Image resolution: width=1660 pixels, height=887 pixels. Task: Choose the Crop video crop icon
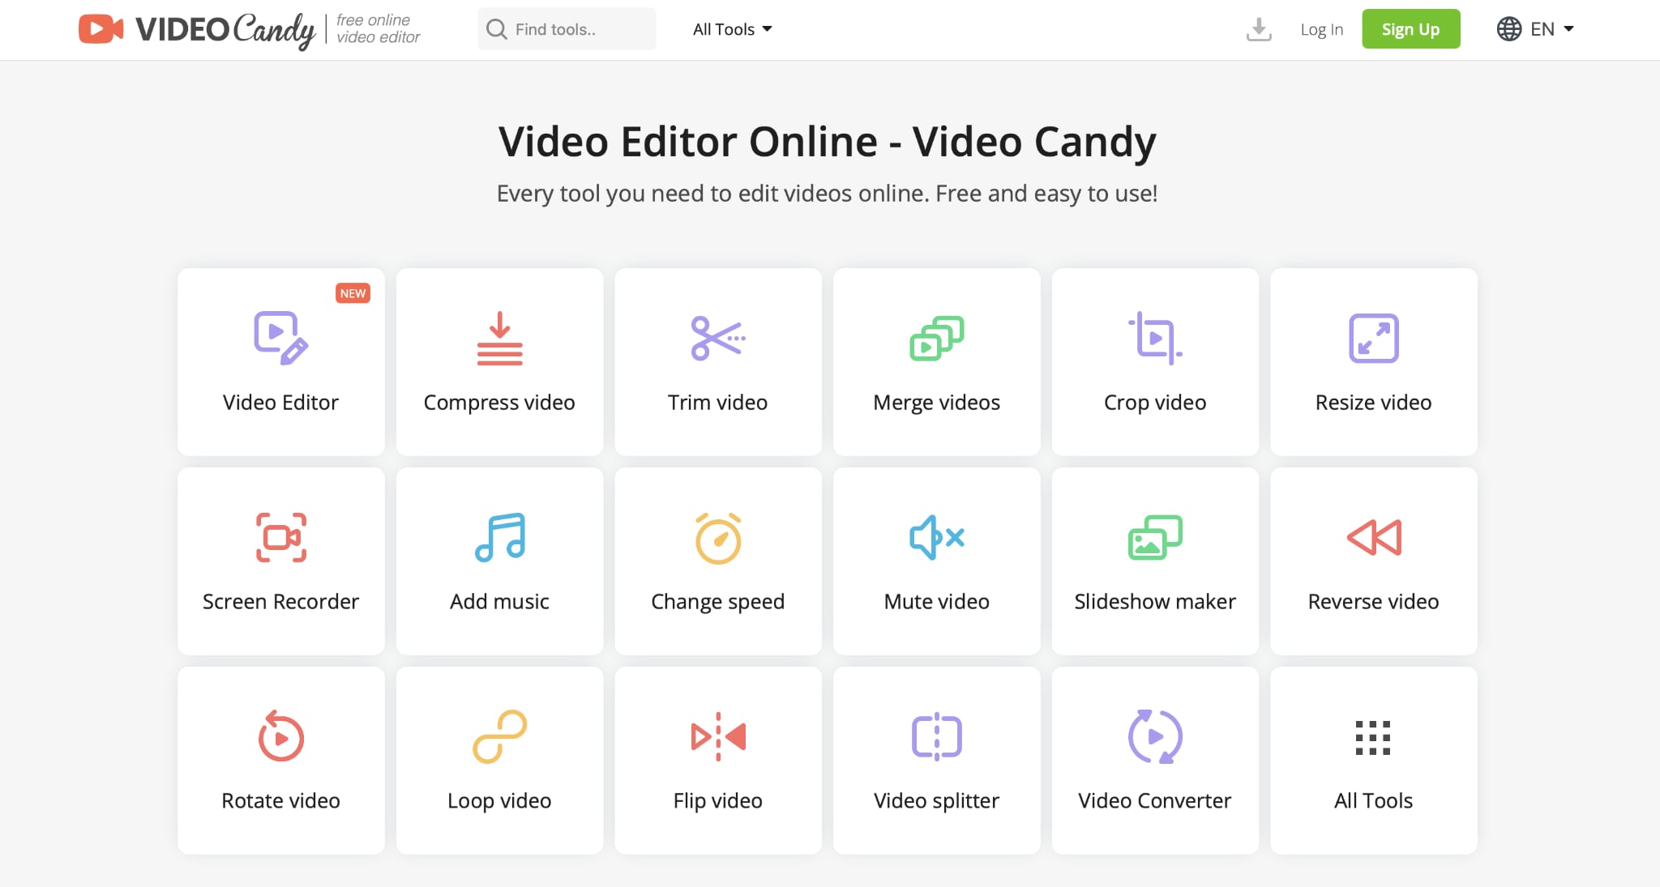pos(1155,338)
